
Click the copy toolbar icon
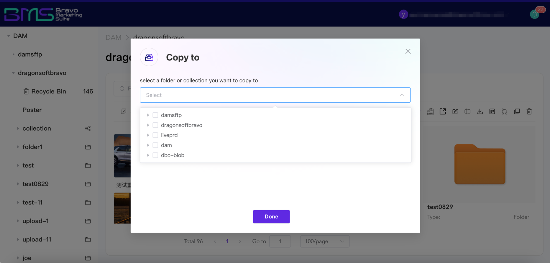pyautogui.click(x=517, y=111)
